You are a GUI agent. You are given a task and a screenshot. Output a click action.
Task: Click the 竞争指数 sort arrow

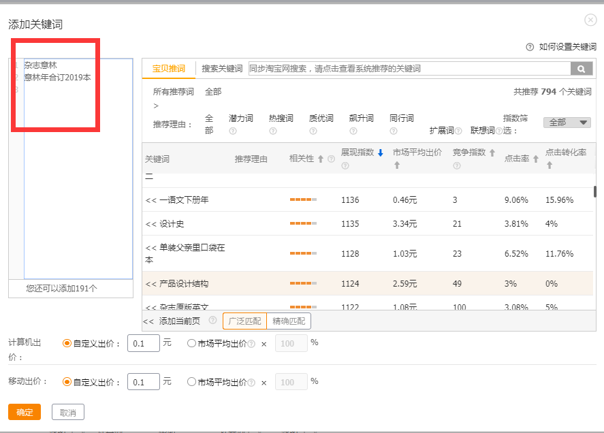pos(491,151)
